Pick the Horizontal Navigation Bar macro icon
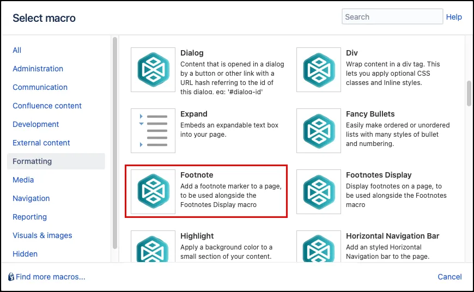474x292 pixels. pos(319,246)
